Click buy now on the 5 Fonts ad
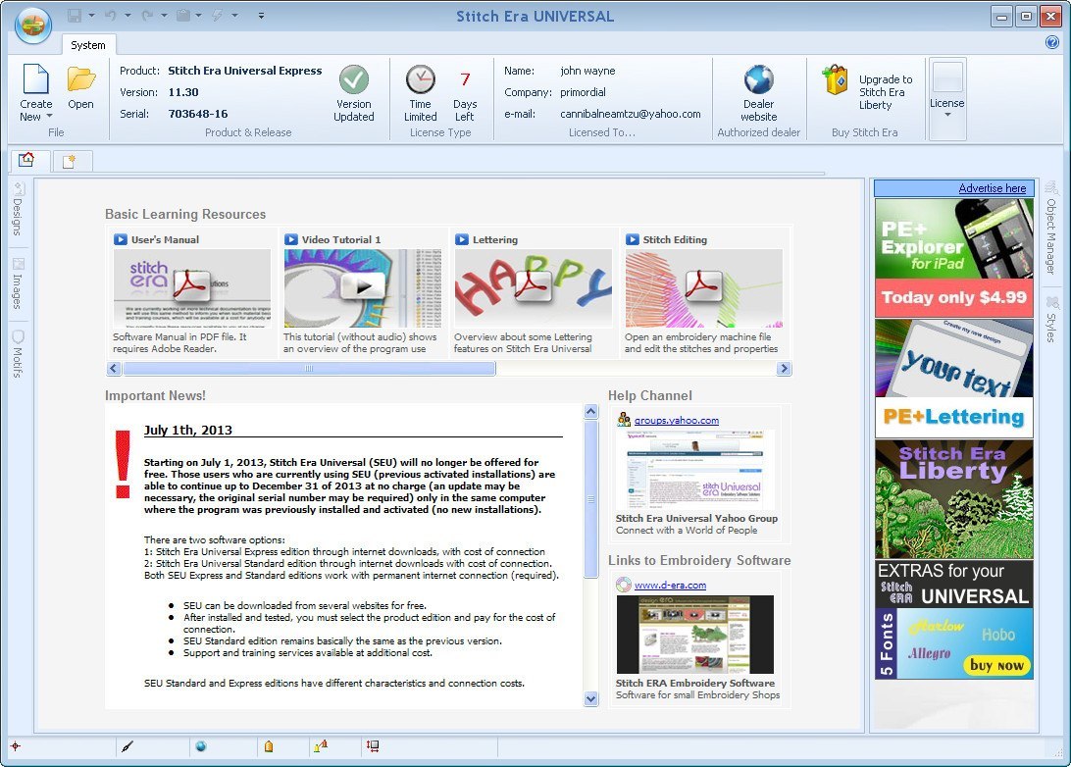The width and height of the screenshot is (1071, 767). point(996,665)
